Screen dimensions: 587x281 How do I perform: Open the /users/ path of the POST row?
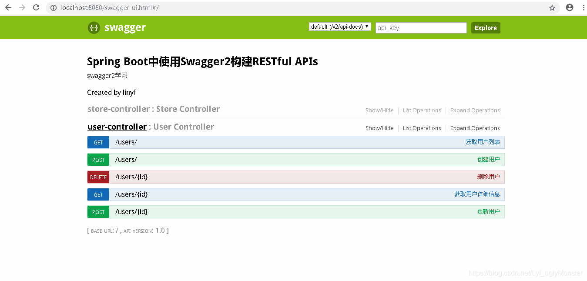click(x=126, y=160)
